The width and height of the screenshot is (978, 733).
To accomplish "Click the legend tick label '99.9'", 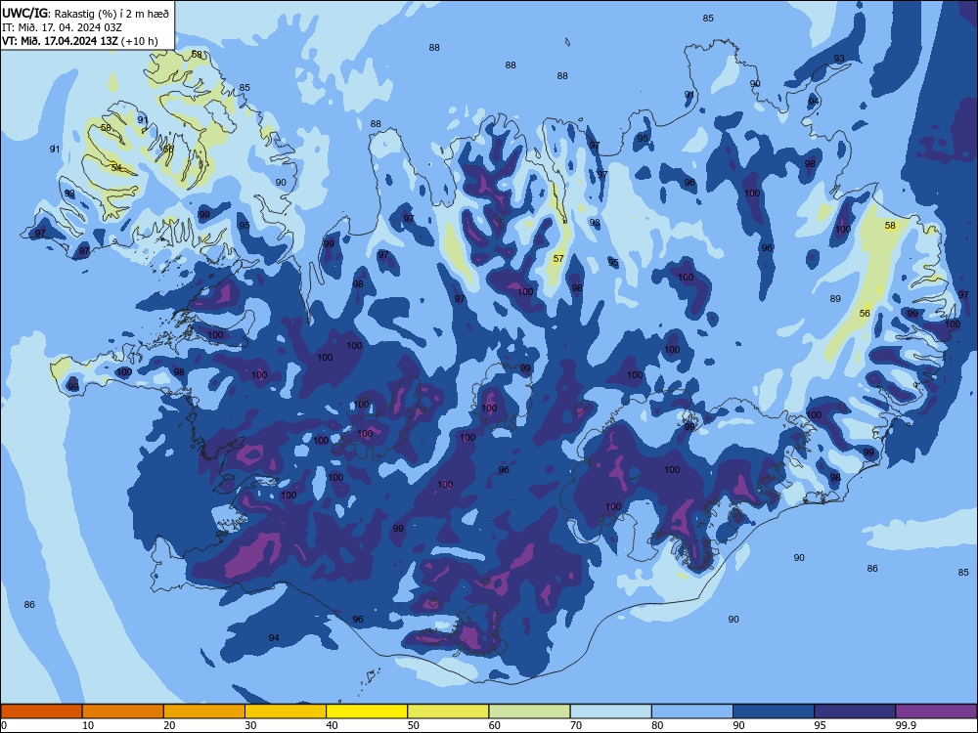I will tap(905, 725).
